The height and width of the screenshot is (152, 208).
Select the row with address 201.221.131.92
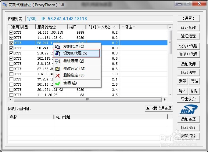[88, 90]
